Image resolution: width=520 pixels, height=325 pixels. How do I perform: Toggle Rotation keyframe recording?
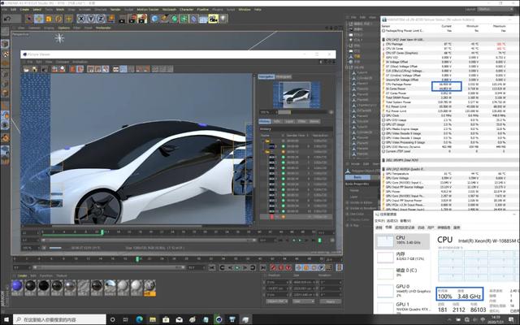(x=314, y=267)
